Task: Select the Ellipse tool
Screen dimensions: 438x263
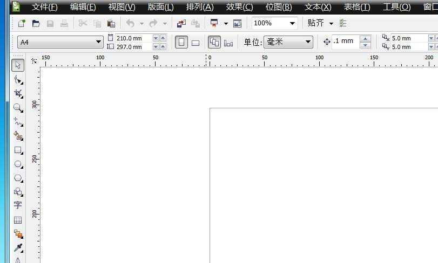Action: pos(18,164)
